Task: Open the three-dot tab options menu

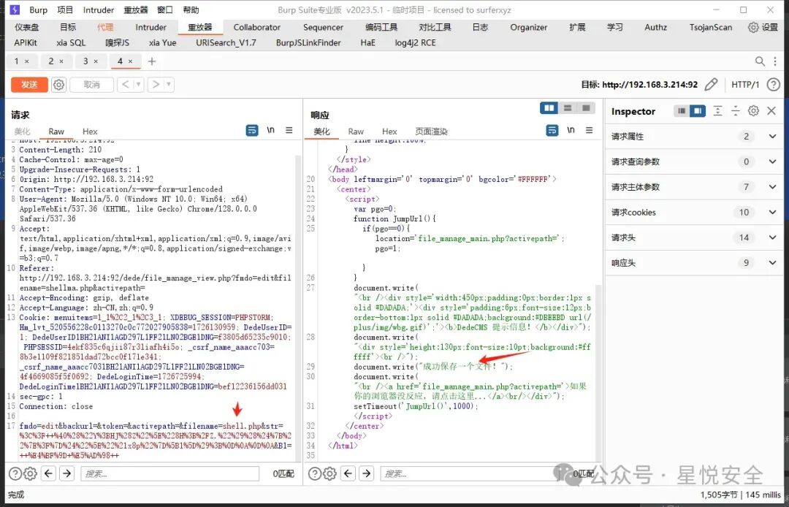Action: tap(775, 61)
